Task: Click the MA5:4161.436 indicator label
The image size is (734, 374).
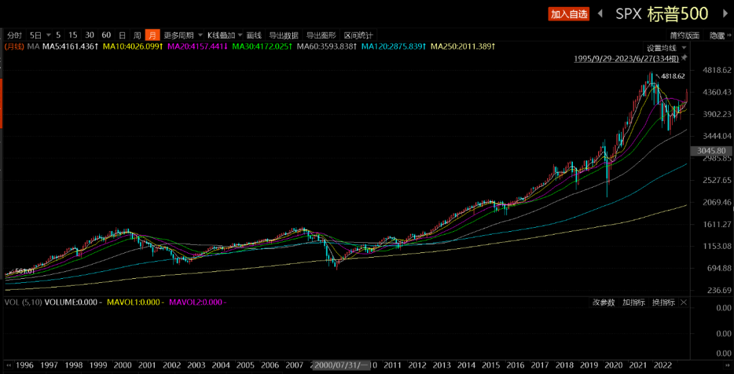Action: 70,46
